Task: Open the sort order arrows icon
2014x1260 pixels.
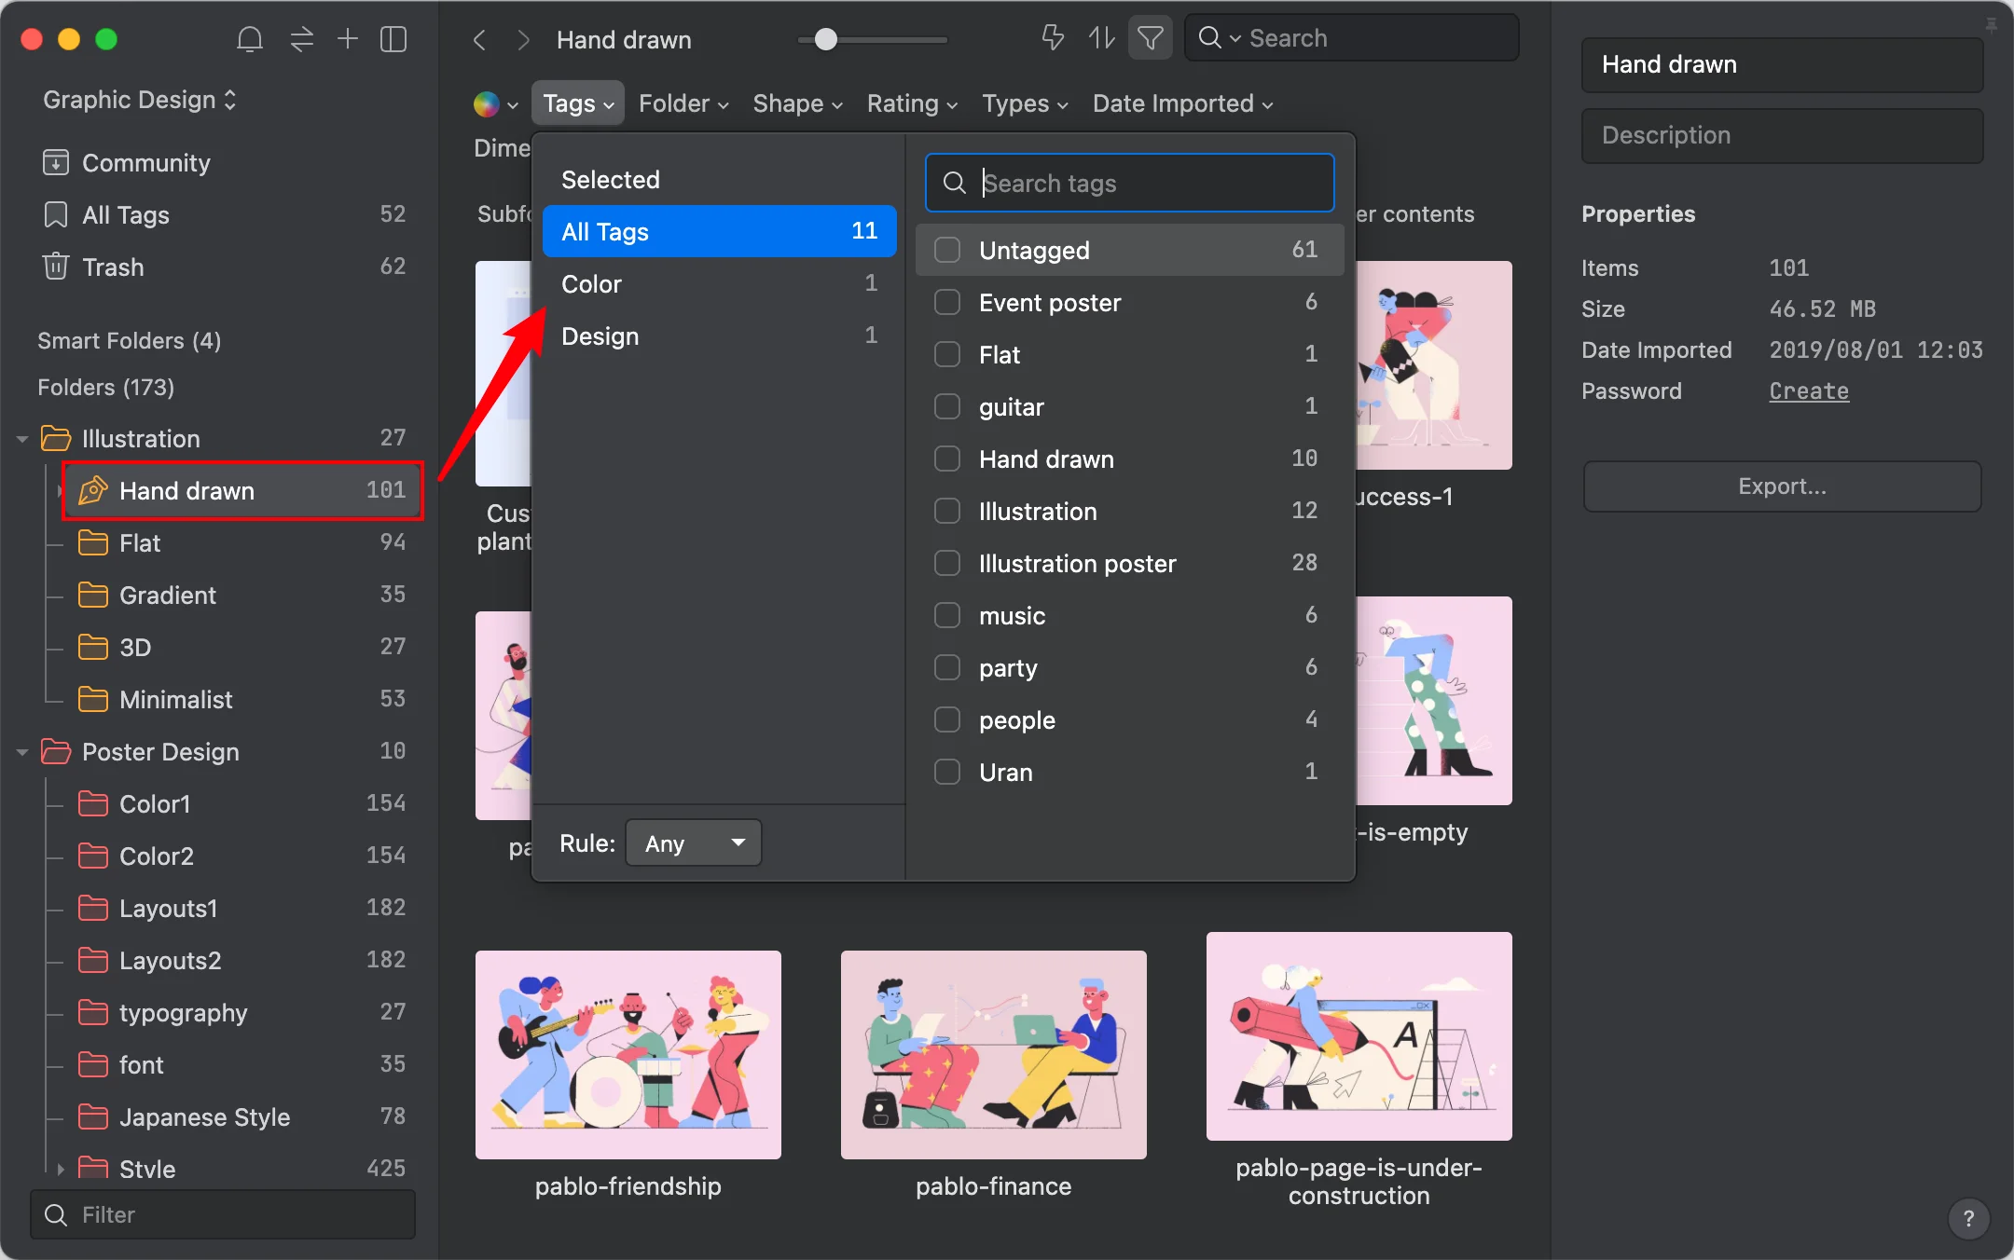Action: (1101, 38)
